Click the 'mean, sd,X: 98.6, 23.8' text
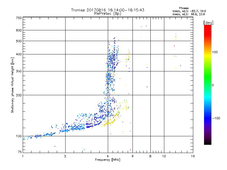 [189, 14]
